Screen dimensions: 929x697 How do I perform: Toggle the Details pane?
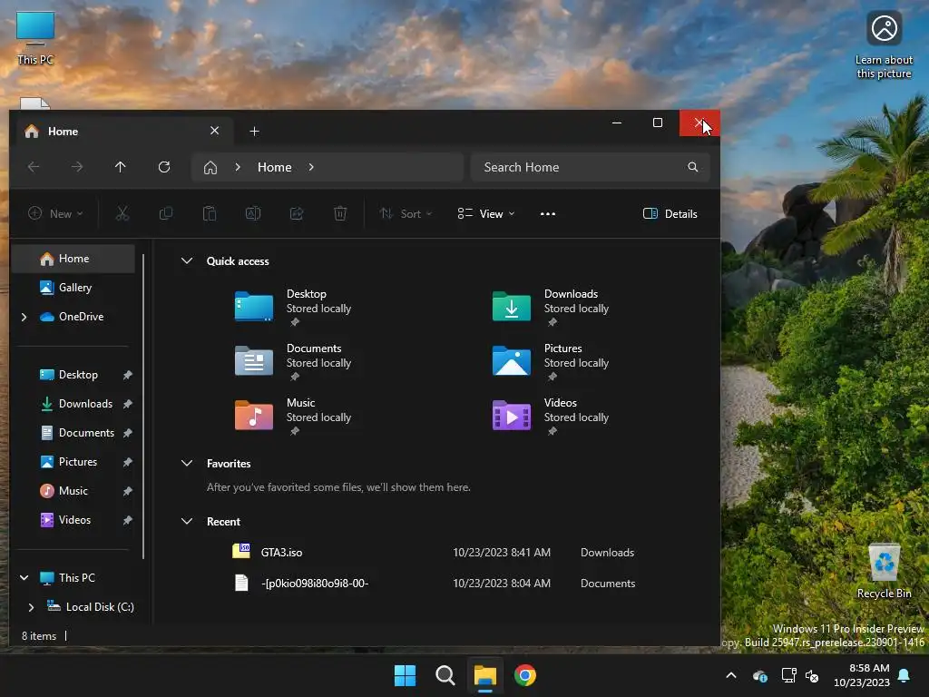click(670, 214)
